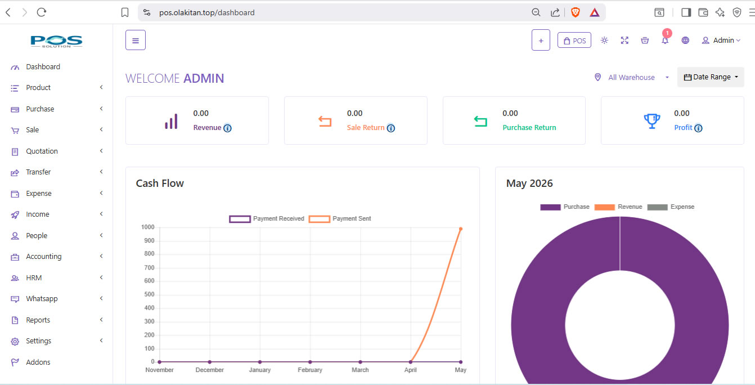Enter fullscreen using the expand arrows icon
This screenshot has height=385, width=755.
coord(624,41)
